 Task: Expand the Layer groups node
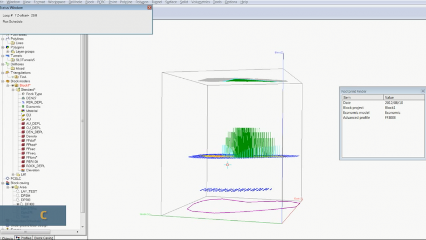pos(7,52)
